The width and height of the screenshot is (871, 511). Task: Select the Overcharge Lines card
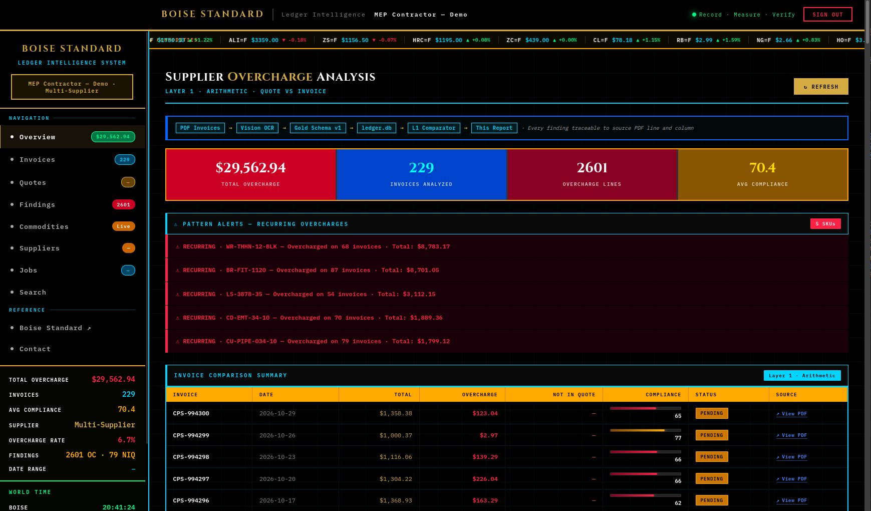[x=592, y=175]
